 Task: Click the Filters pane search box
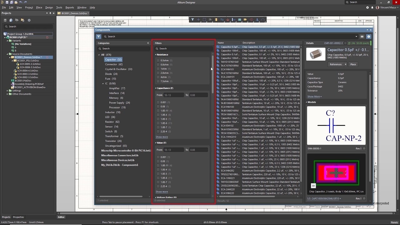[x=183, y=48]
